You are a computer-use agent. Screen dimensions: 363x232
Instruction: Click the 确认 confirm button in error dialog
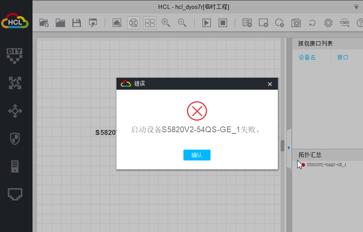197,155
